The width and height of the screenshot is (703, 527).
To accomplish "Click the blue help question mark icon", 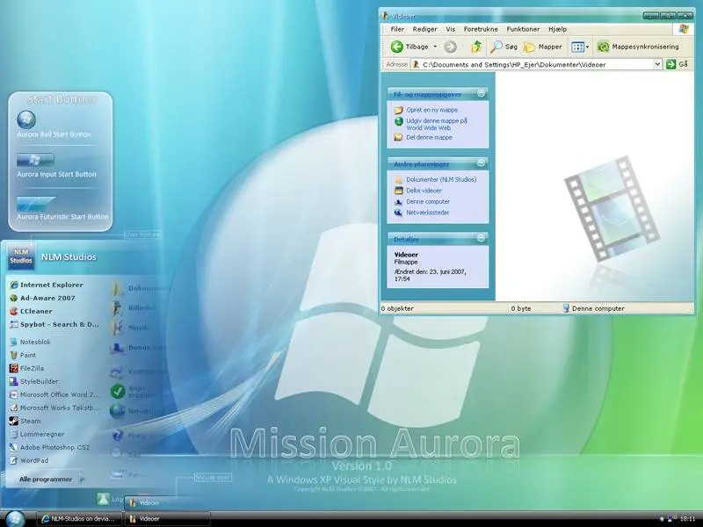I will [118, 435].
